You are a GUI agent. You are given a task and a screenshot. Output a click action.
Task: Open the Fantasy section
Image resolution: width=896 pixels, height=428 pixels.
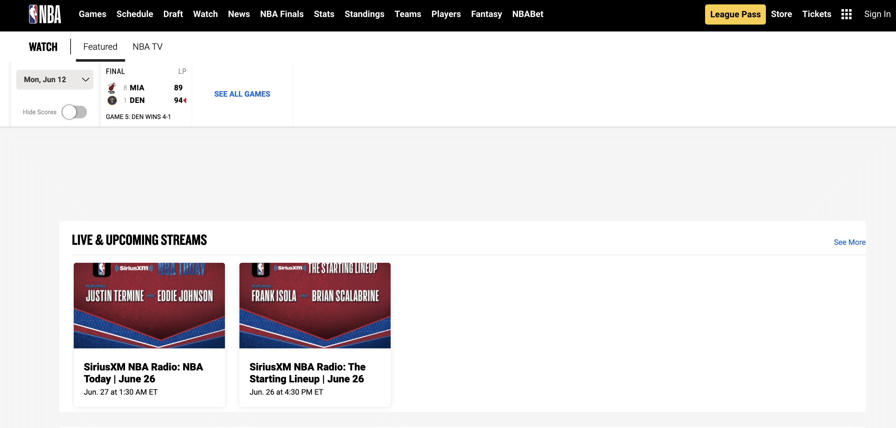click(486, 14)
